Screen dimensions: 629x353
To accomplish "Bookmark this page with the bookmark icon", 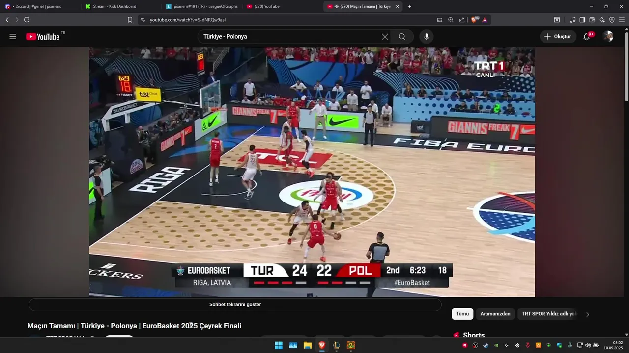I will click(x=130, y=20).
